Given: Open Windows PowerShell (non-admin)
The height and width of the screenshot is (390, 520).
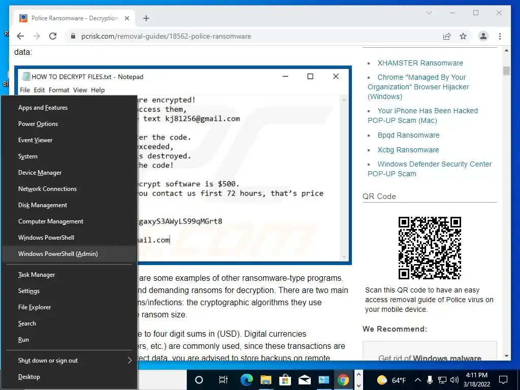Looking at the screenshot, I should [x=70, y=238].
